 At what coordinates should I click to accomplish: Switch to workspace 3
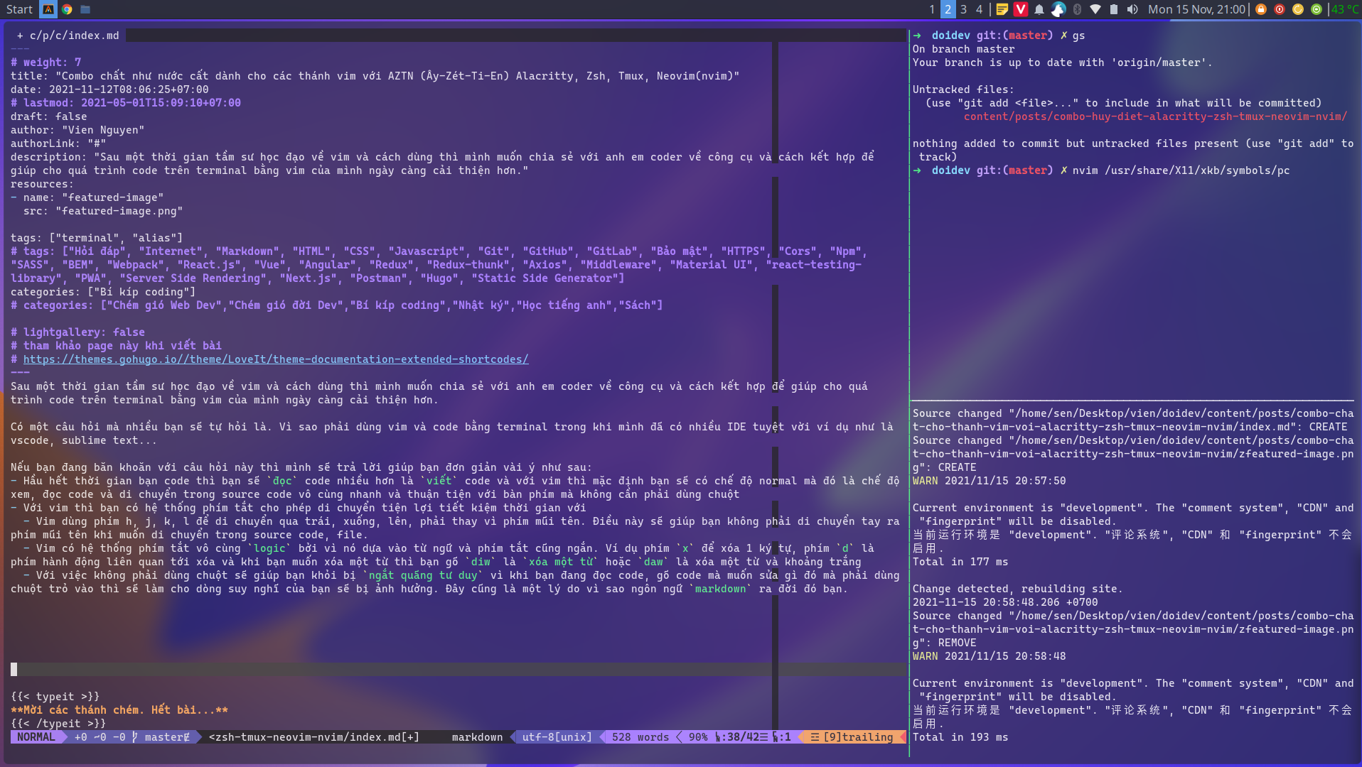pos(962,9)
